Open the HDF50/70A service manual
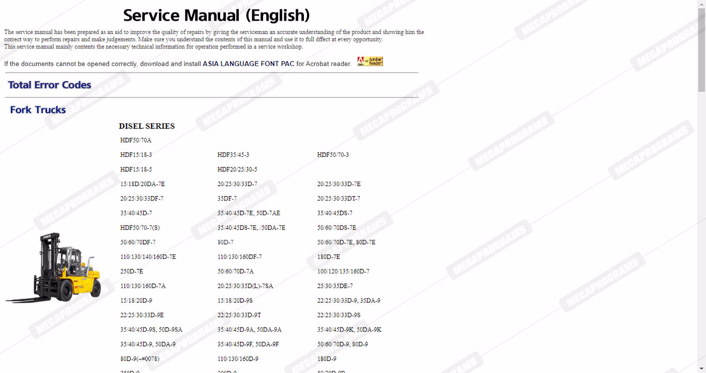 [135, 140]
